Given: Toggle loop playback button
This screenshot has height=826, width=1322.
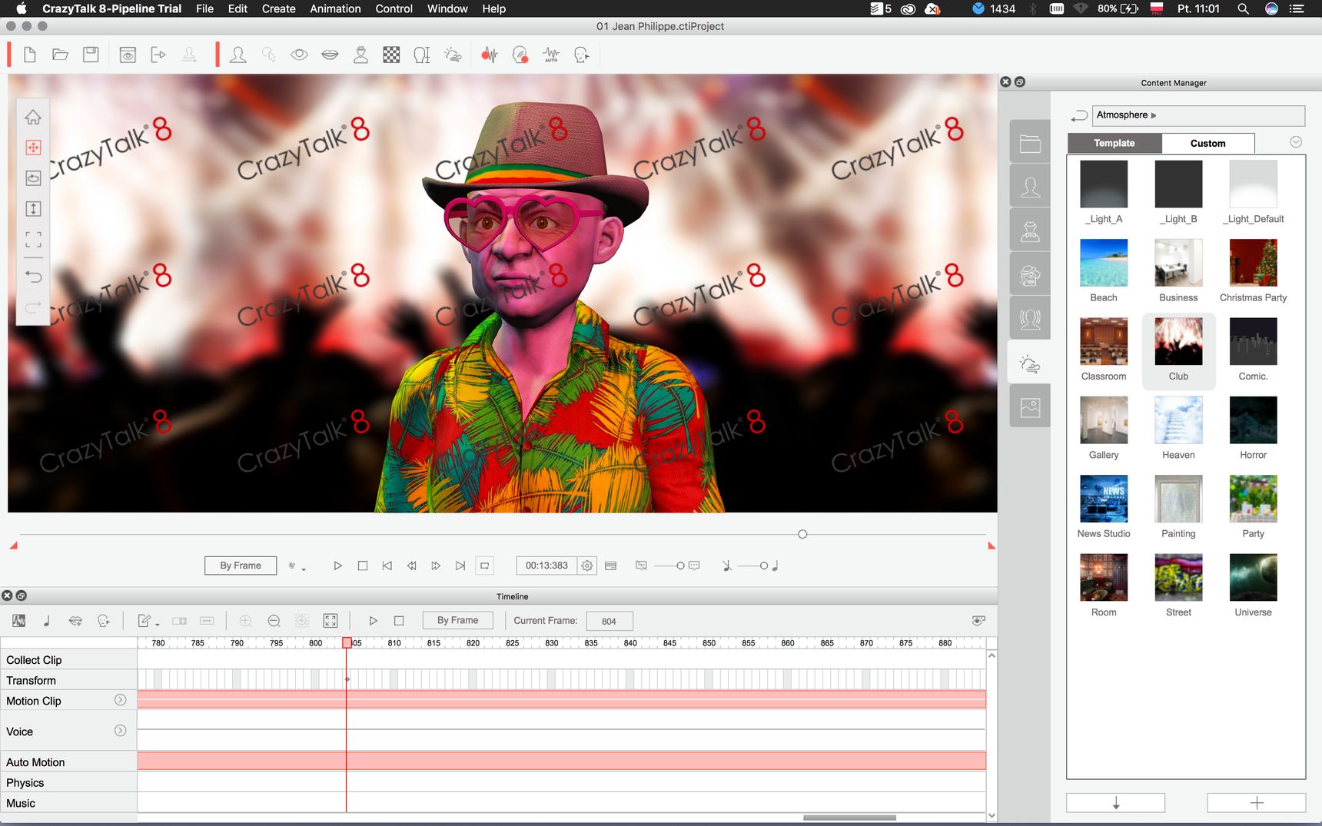Looking at the screenshot, I should (x=485, y=566).
